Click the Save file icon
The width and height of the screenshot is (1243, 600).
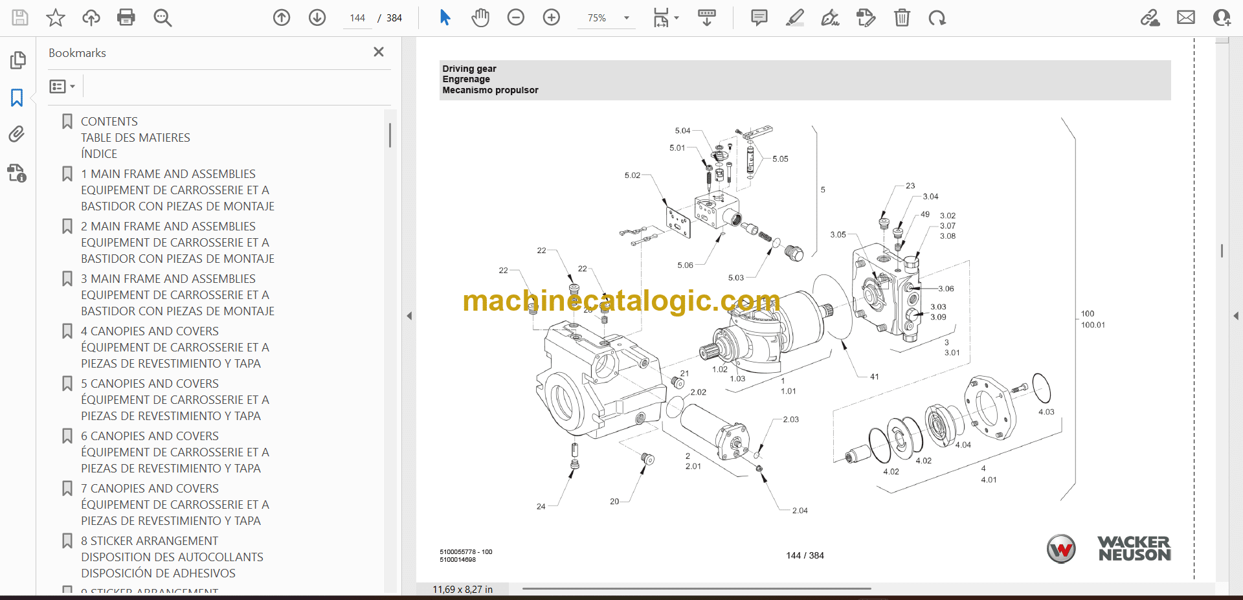pos(20,17)
